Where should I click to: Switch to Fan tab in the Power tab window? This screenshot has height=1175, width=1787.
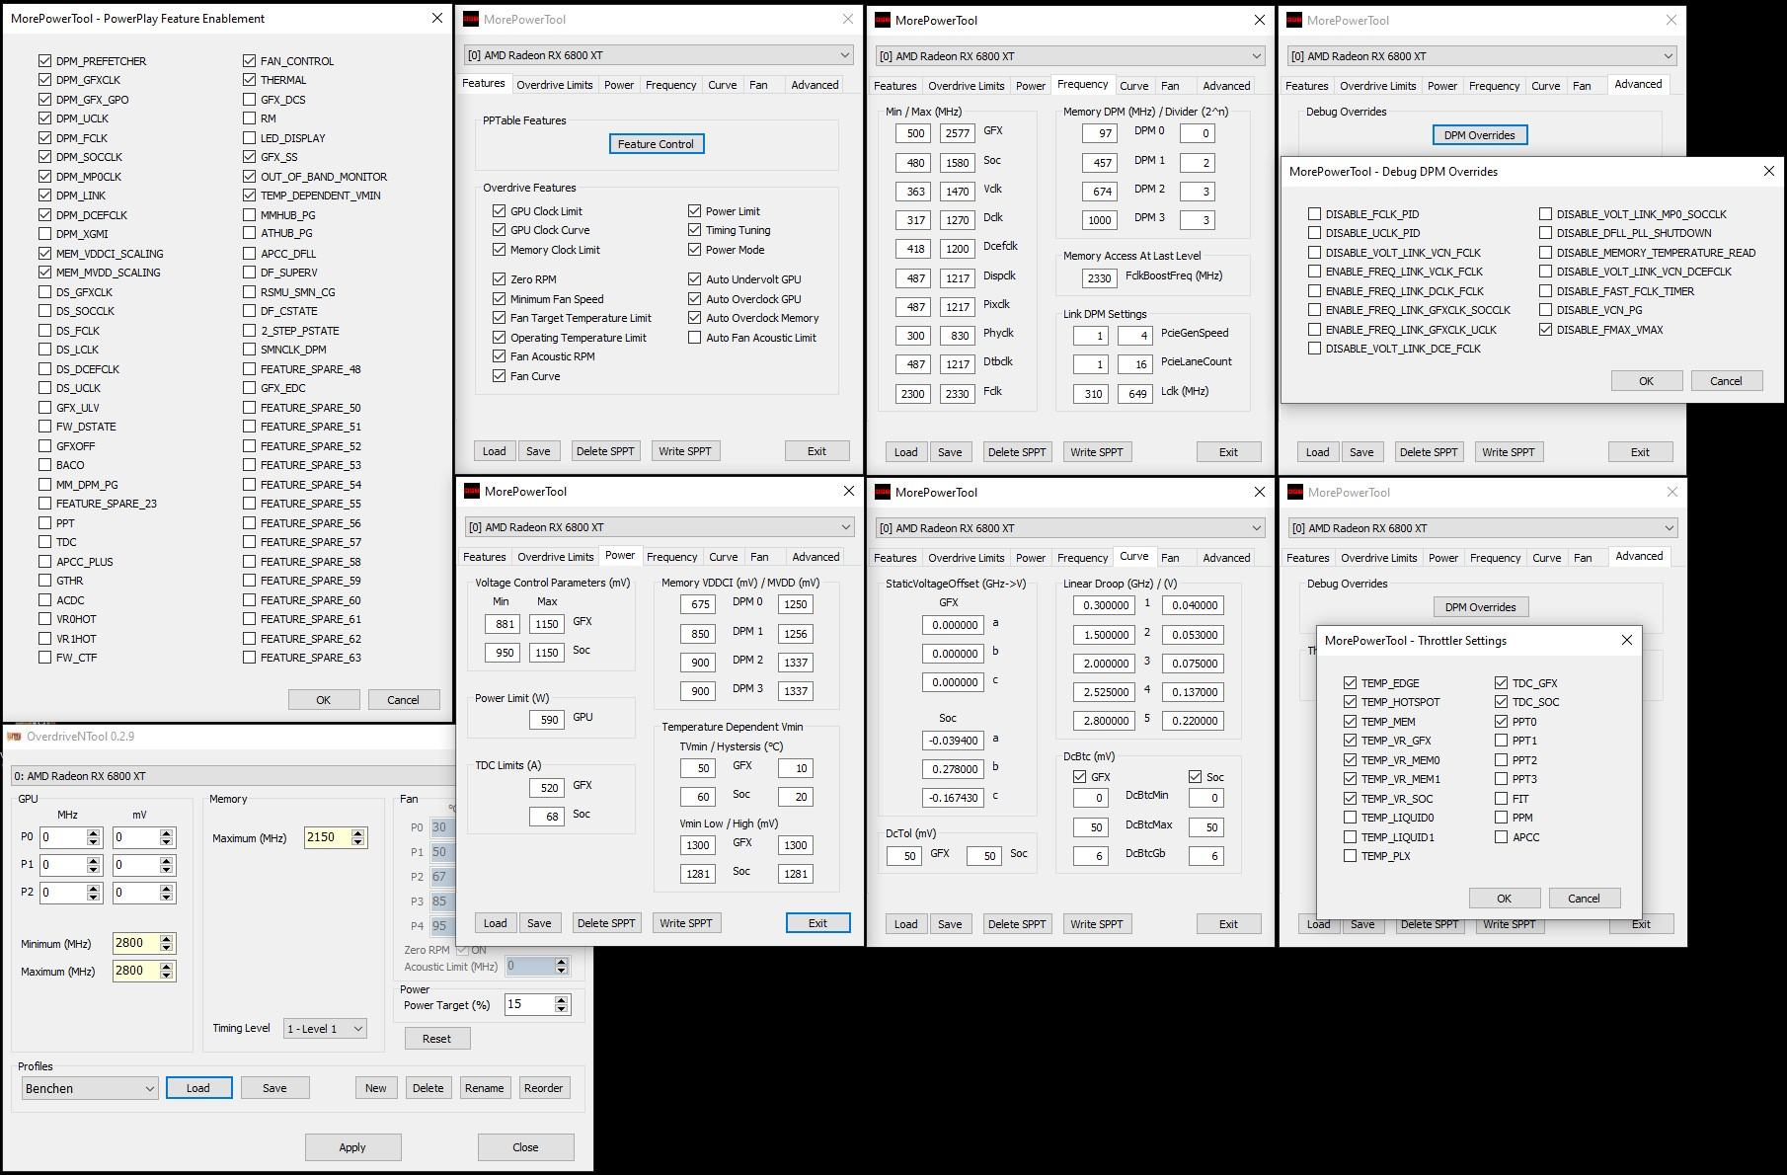click(x=759, y=557)
